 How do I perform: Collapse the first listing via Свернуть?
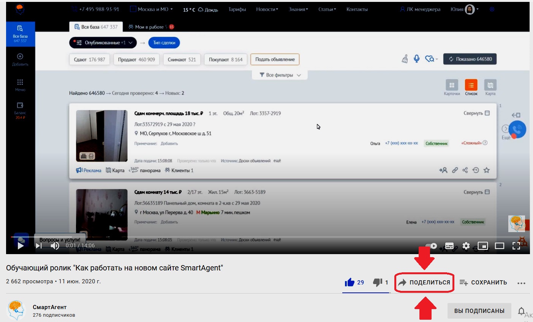tap(477, 113)
